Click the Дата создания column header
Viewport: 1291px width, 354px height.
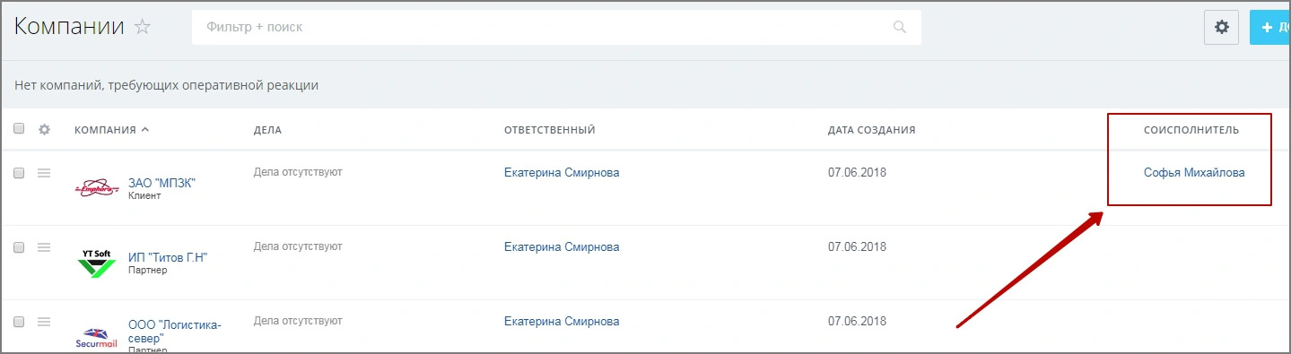[871, 130]
